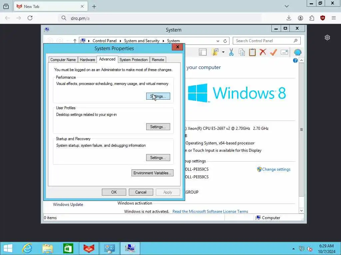
Task: Close the New Tab browser tab
Action: [x=82, y=7]
